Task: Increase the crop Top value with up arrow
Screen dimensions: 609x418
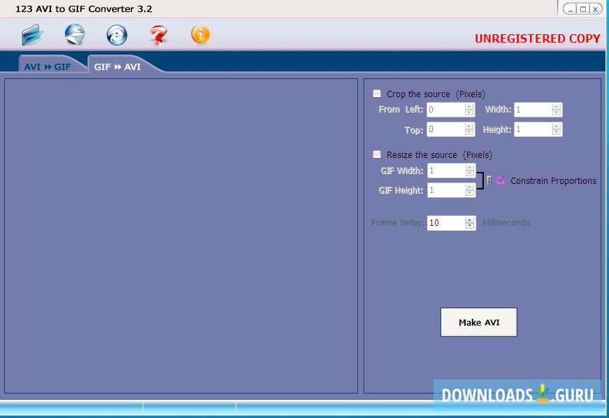Action: click(469, 126)
